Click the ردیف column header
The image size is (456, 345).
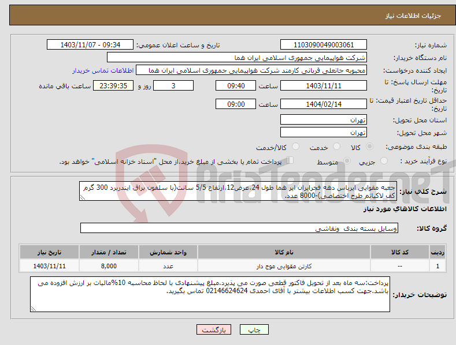tap(438, 252)
